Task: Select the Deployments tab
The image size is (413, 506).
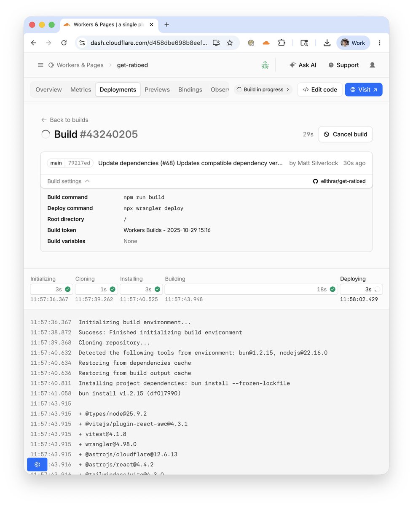Action: pyautogui.click(x=118, y=89)
